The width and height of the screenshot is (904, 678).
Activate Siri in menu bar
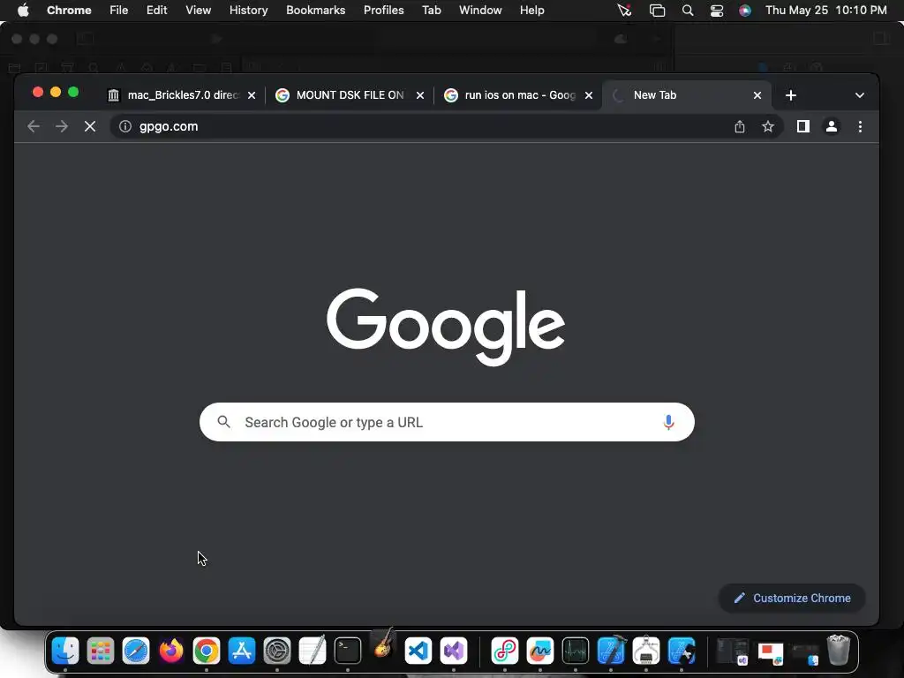[x=745, y=11]
